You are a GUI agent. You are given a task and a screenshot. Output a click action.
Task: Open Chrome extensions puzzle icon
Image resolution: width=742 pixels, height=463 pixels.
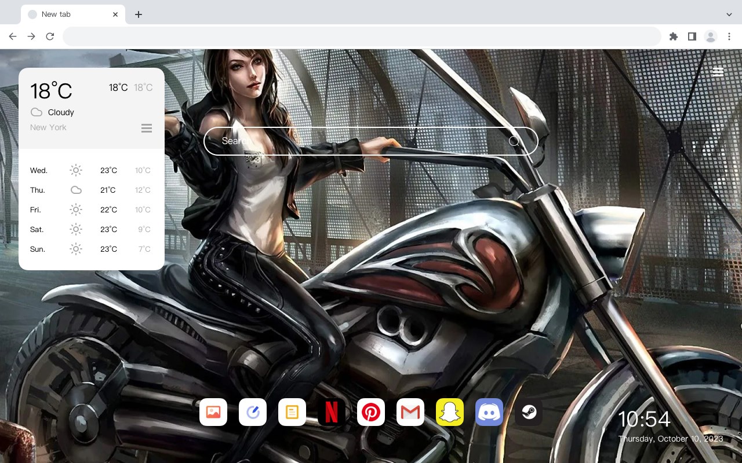coord(673,36)
